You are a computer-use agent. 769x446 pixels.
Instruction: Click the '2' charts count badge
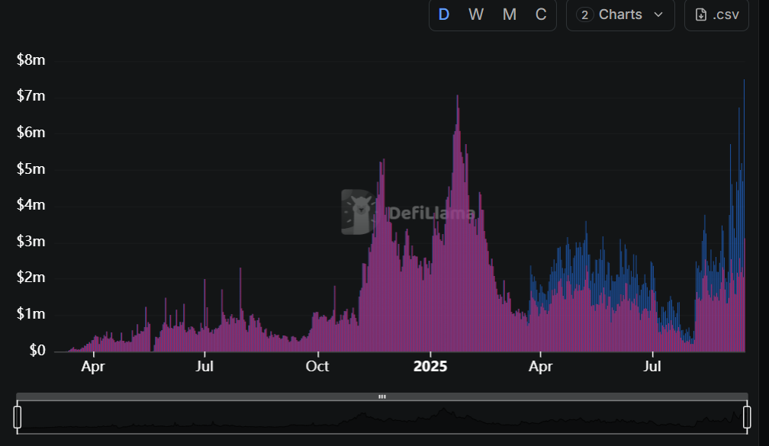point(584,14)
